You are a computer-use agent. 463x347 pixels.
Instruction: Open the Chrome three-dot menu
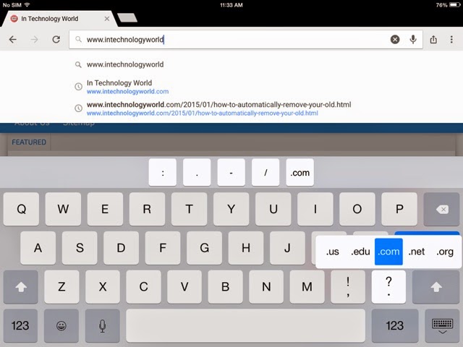pyautogui.click(x=451, y=39)
